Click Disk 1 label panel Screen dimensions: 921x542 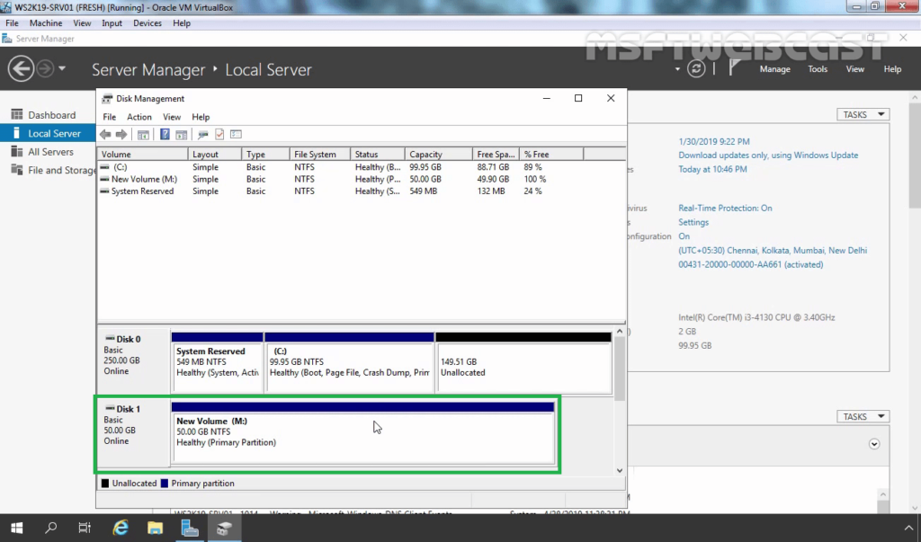134,432
